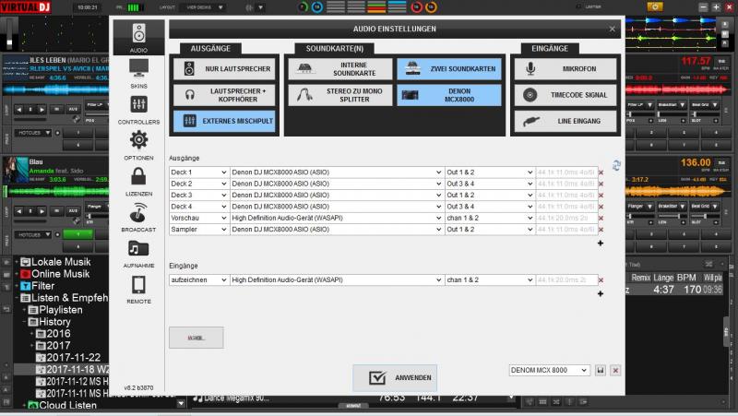Open the Deck 2 device dropdown
This screenshot has height=416, width=738.
(337, 184)
